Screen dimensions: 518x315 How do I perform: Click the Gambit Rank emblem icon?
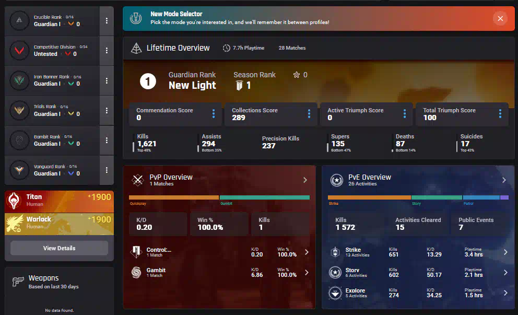coord(19,141)
